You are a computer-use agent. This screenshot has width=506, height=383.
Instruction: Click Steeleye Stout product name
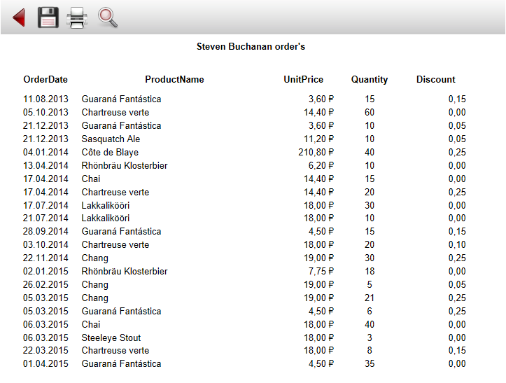[x=111, y=337]
